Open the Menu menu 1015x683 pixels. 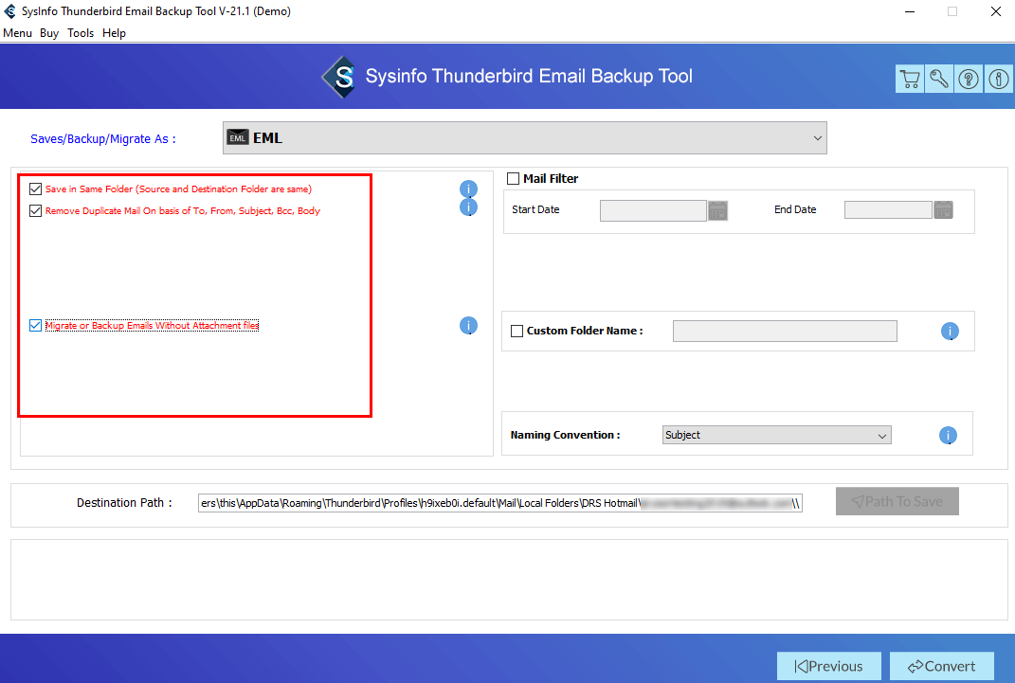click(x=17, y=33)
